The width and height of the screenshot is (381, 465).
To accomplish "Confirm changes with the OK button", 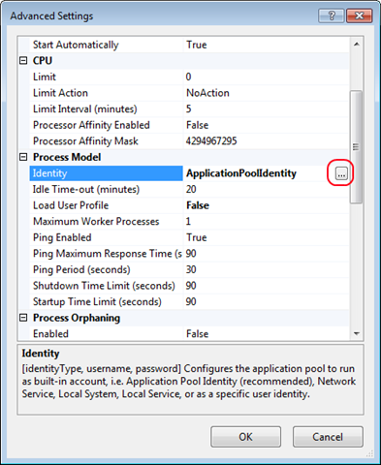I will (x=245, y=437).
